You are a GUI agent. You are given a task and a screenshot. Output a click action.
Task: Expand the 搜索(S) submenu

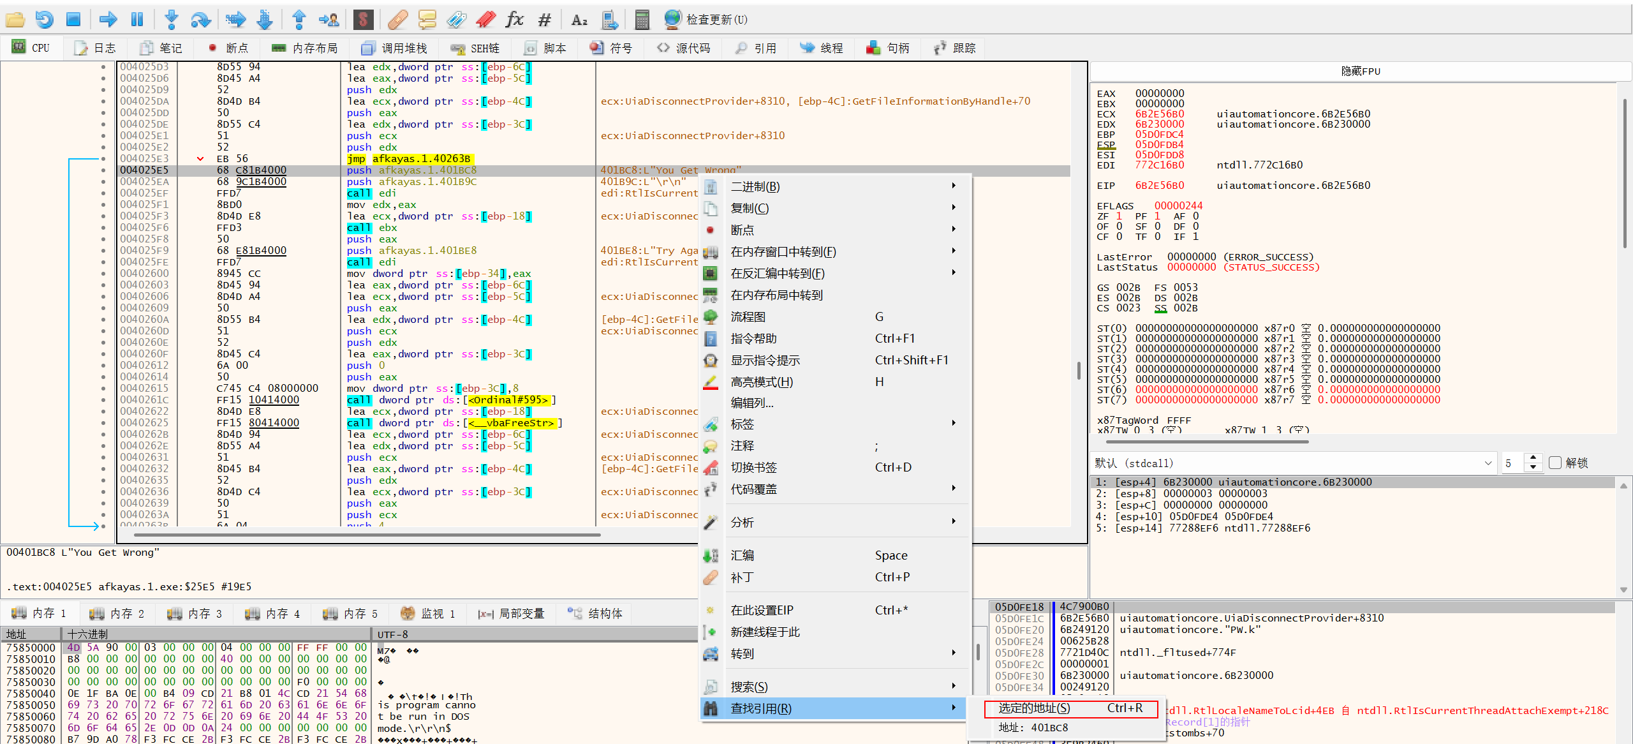pyautogui.click(x=835, y=687)
